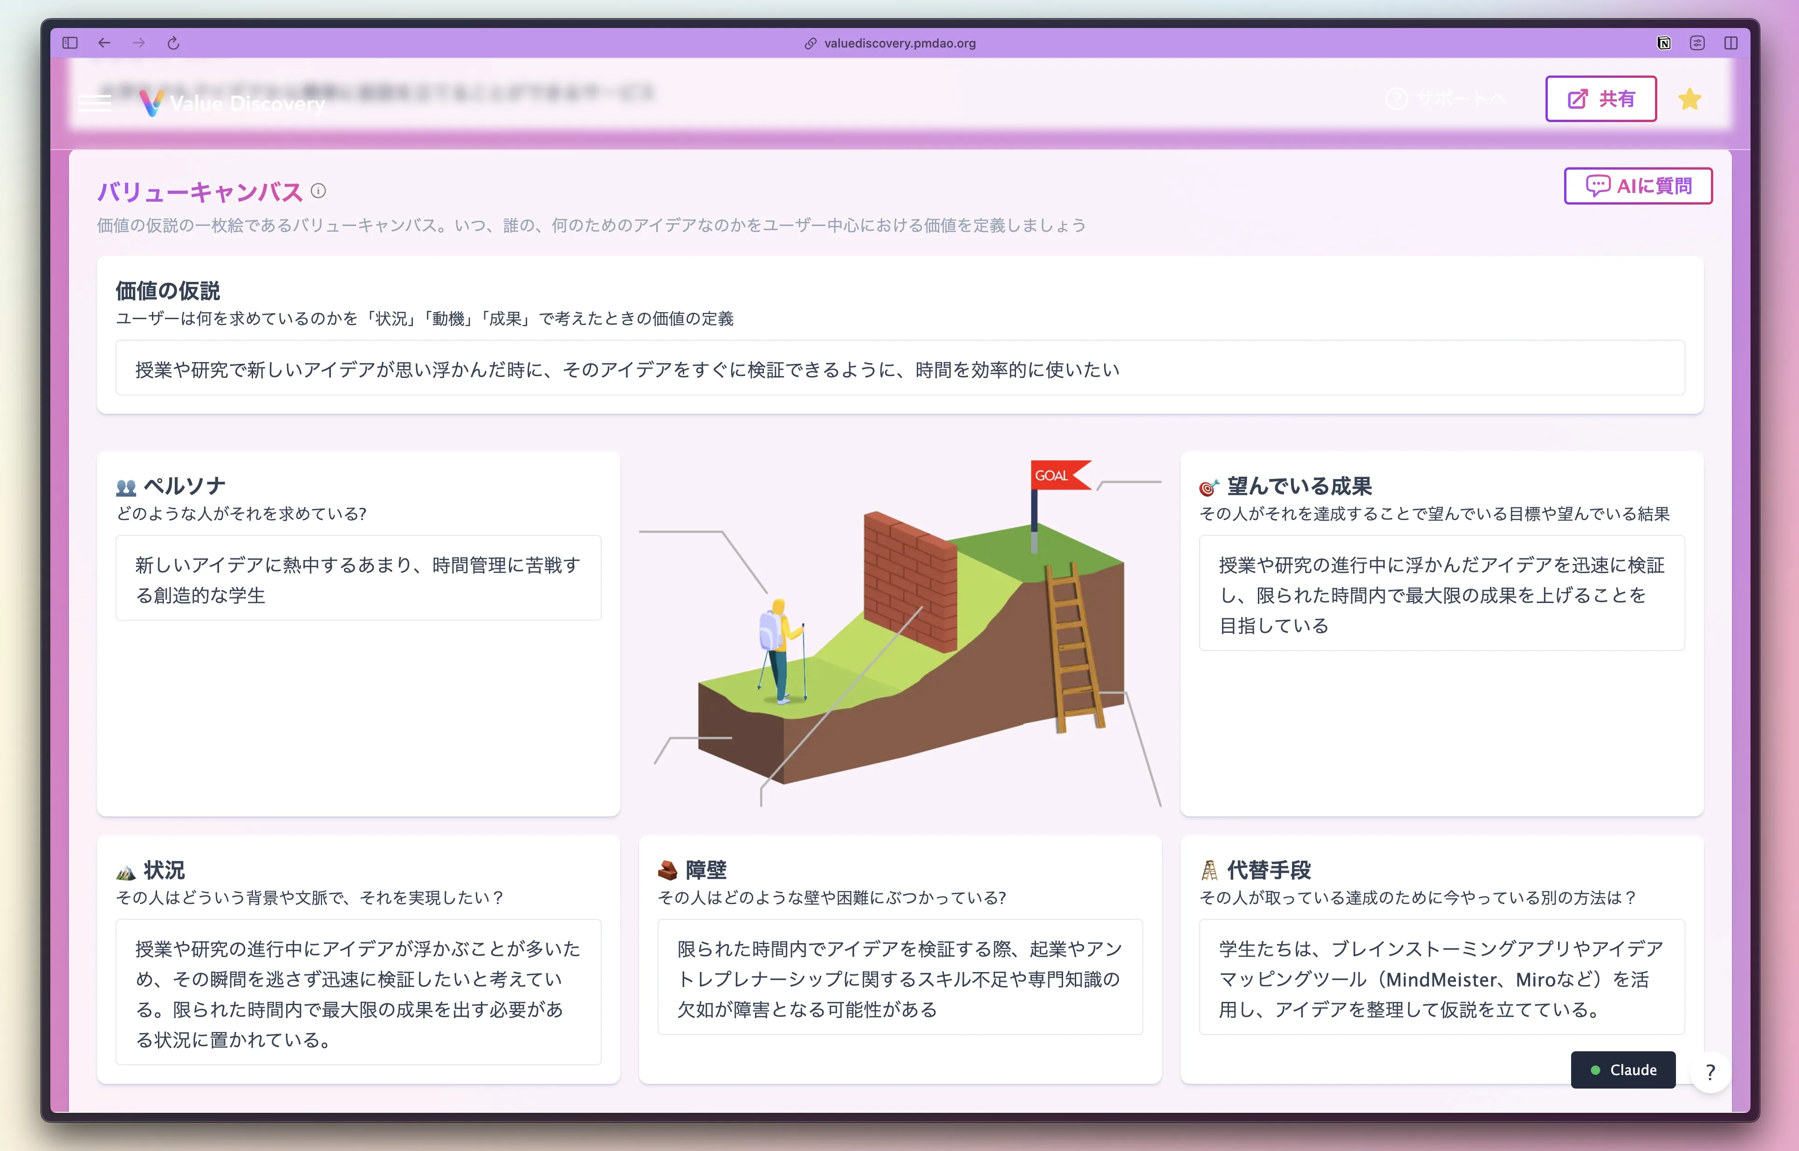Click the mountain icon beside 状況

point(125,872)
